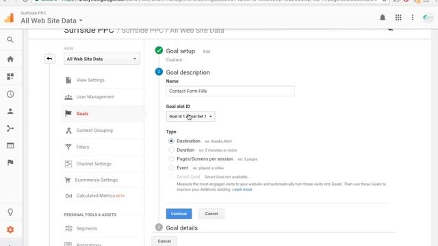Click the Learn more link
This screenshot has height=246, width=438.
242,189
